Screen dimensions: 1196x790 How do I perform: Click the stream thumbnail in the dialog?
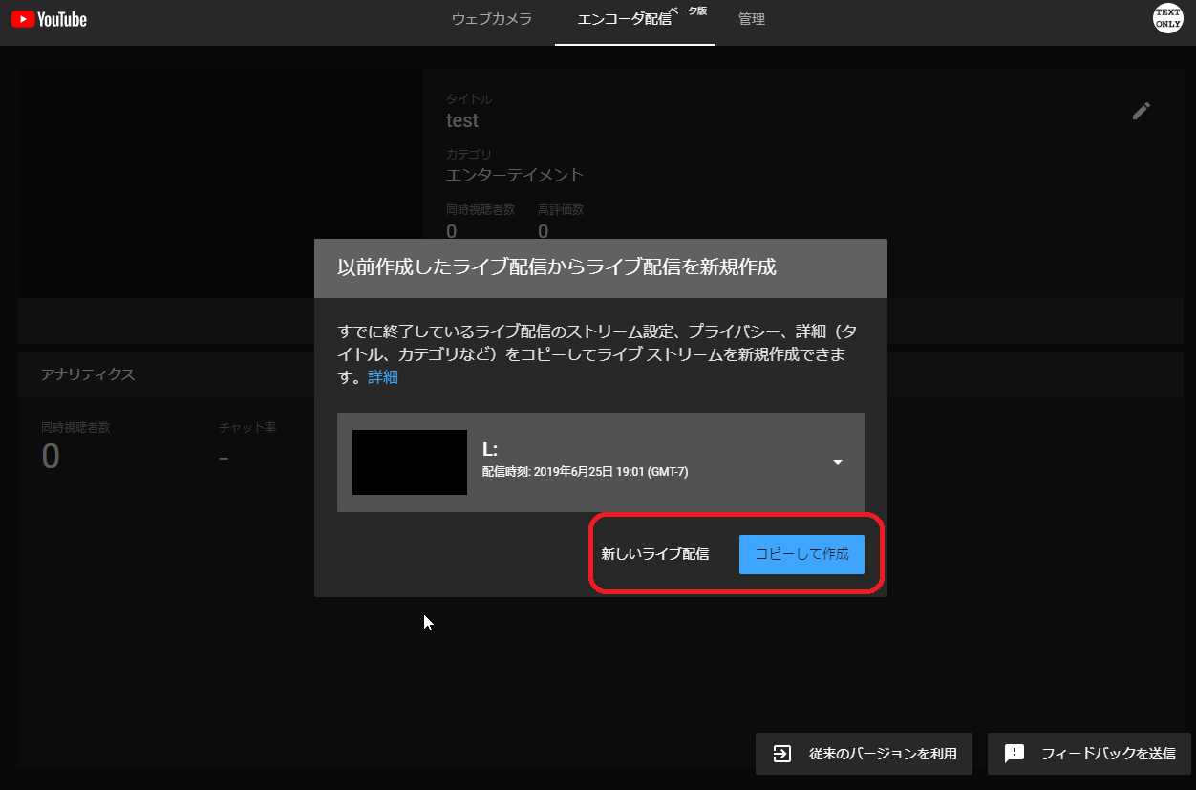[409, 462]
